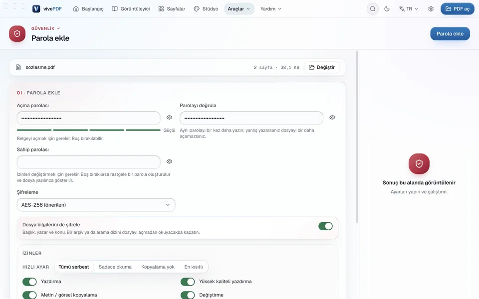Click the blue Parola ekle button
Screen dimensions: 479x299
pos(450,34)
